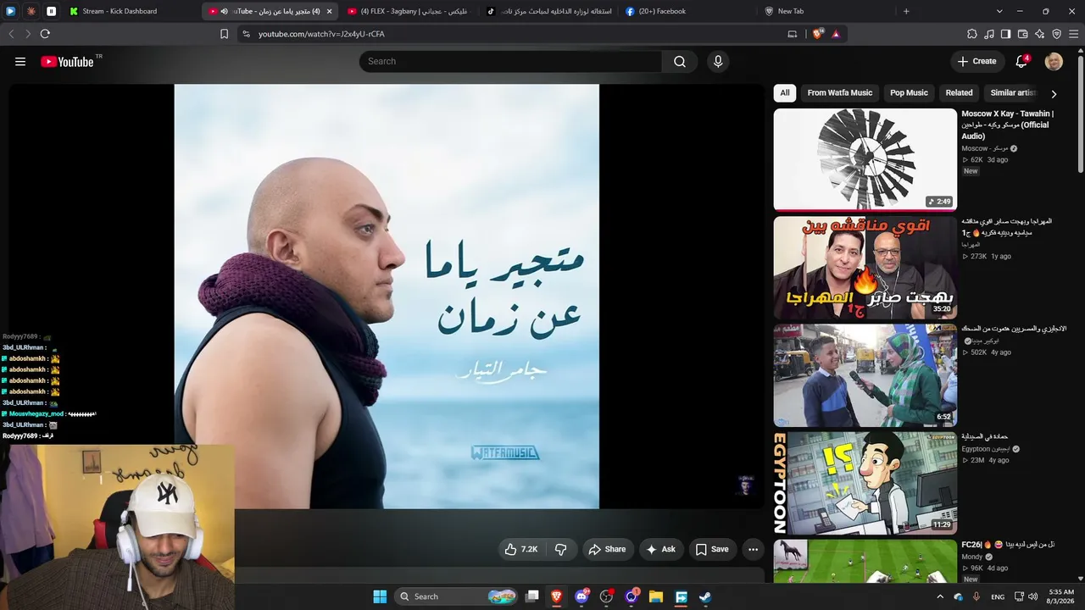Save the video to a playlist
Image resolution: width=1085 pixels, height=610 pixels.
click(x=712, y=549)
